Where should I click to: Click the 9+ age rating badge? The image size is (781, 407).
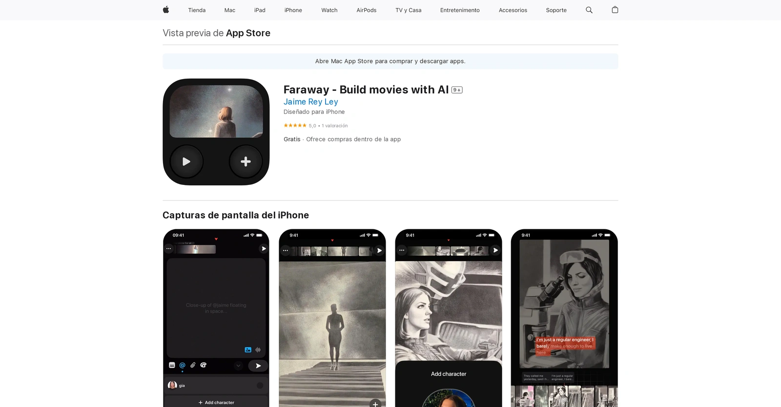click(x=457, y=90)
